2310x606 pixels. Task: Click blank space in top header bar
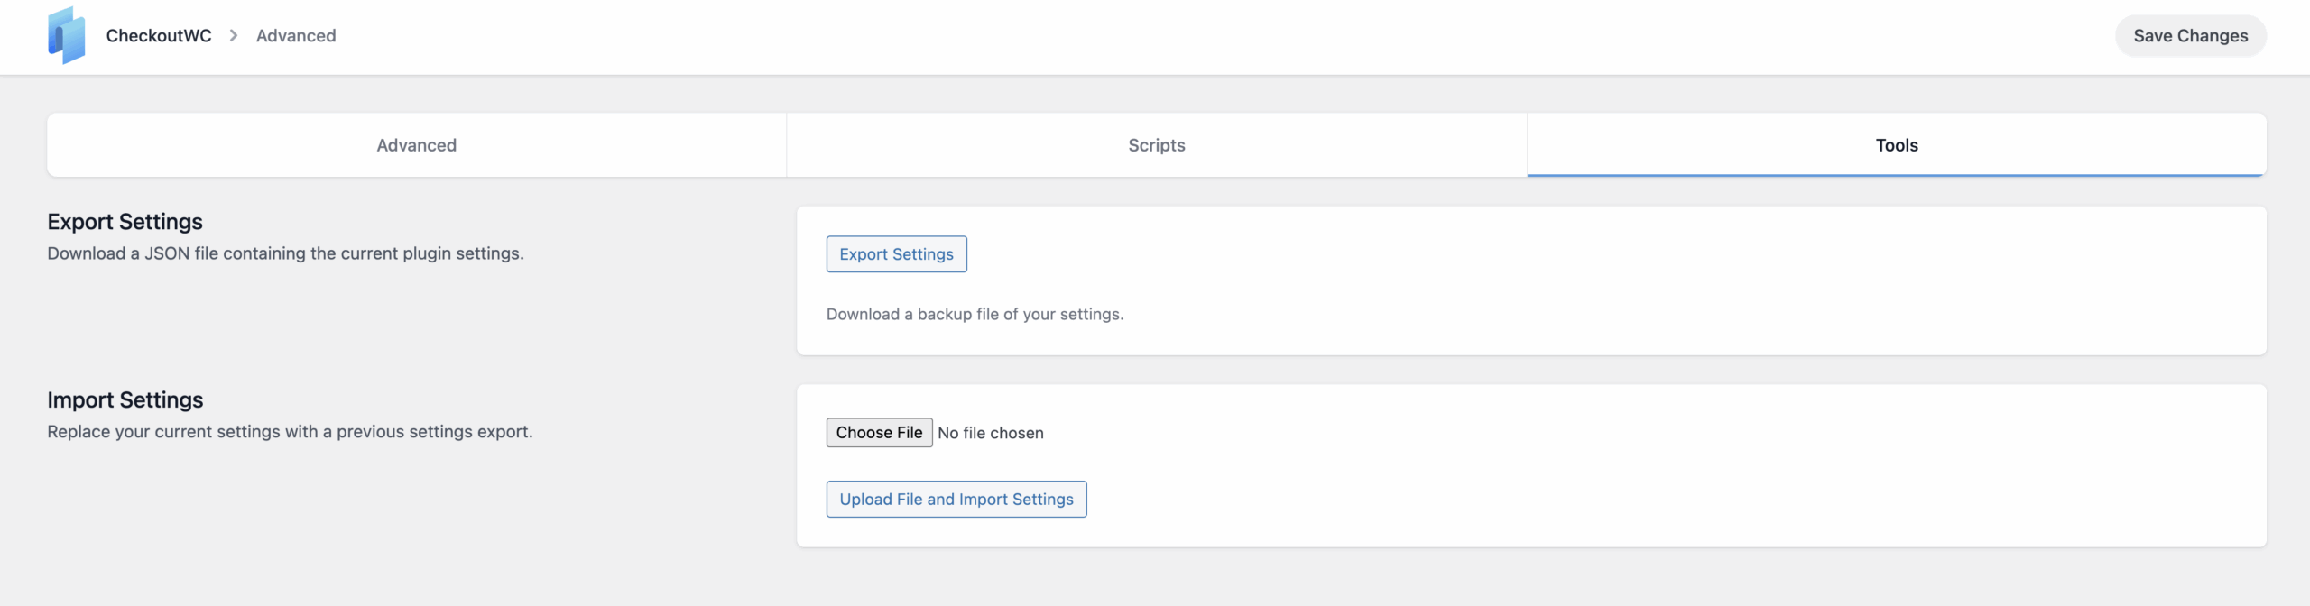coord(1173,36)
